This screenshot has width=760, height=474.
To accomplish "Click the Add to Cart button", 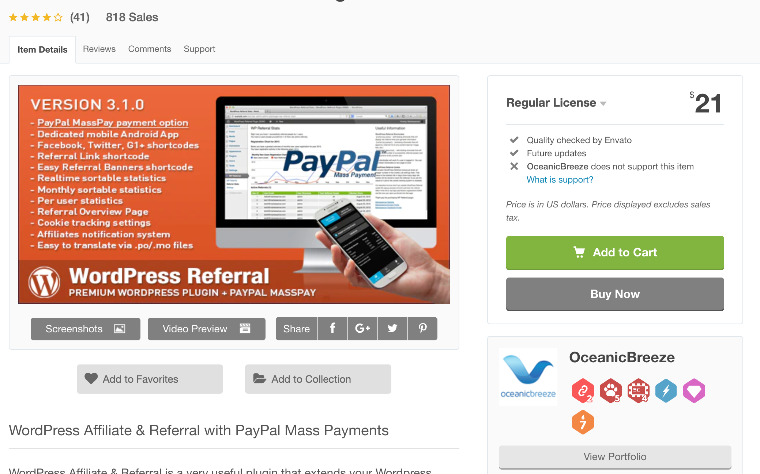I will (x=615, y=252).
